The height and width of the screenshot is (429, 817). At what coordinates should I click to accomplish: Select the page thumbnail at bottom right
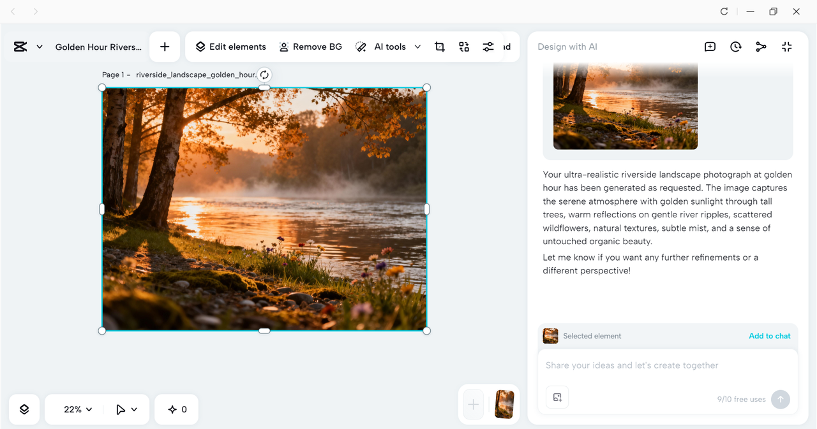[x=504, y=404]
